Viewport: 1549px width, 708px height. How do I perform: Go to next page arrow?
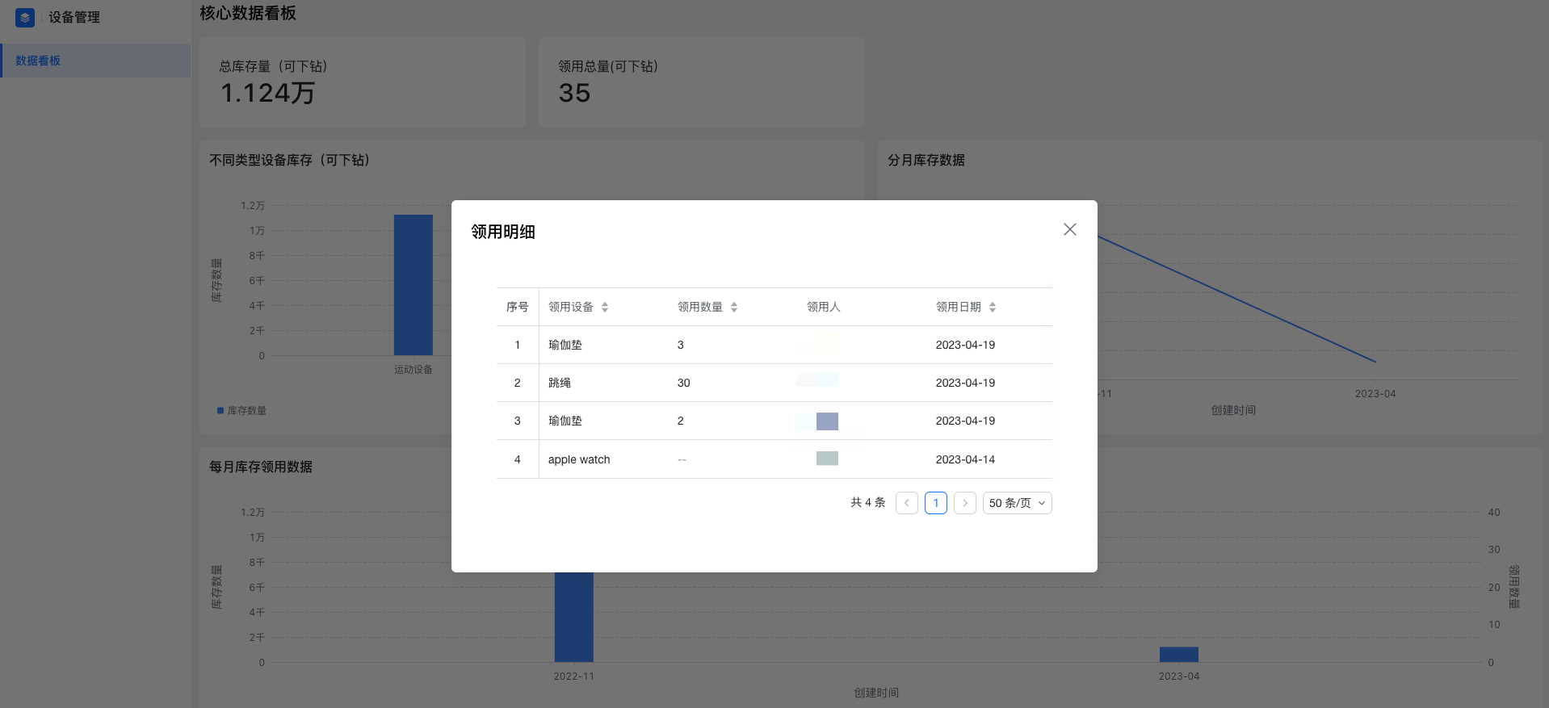(965, 503)
